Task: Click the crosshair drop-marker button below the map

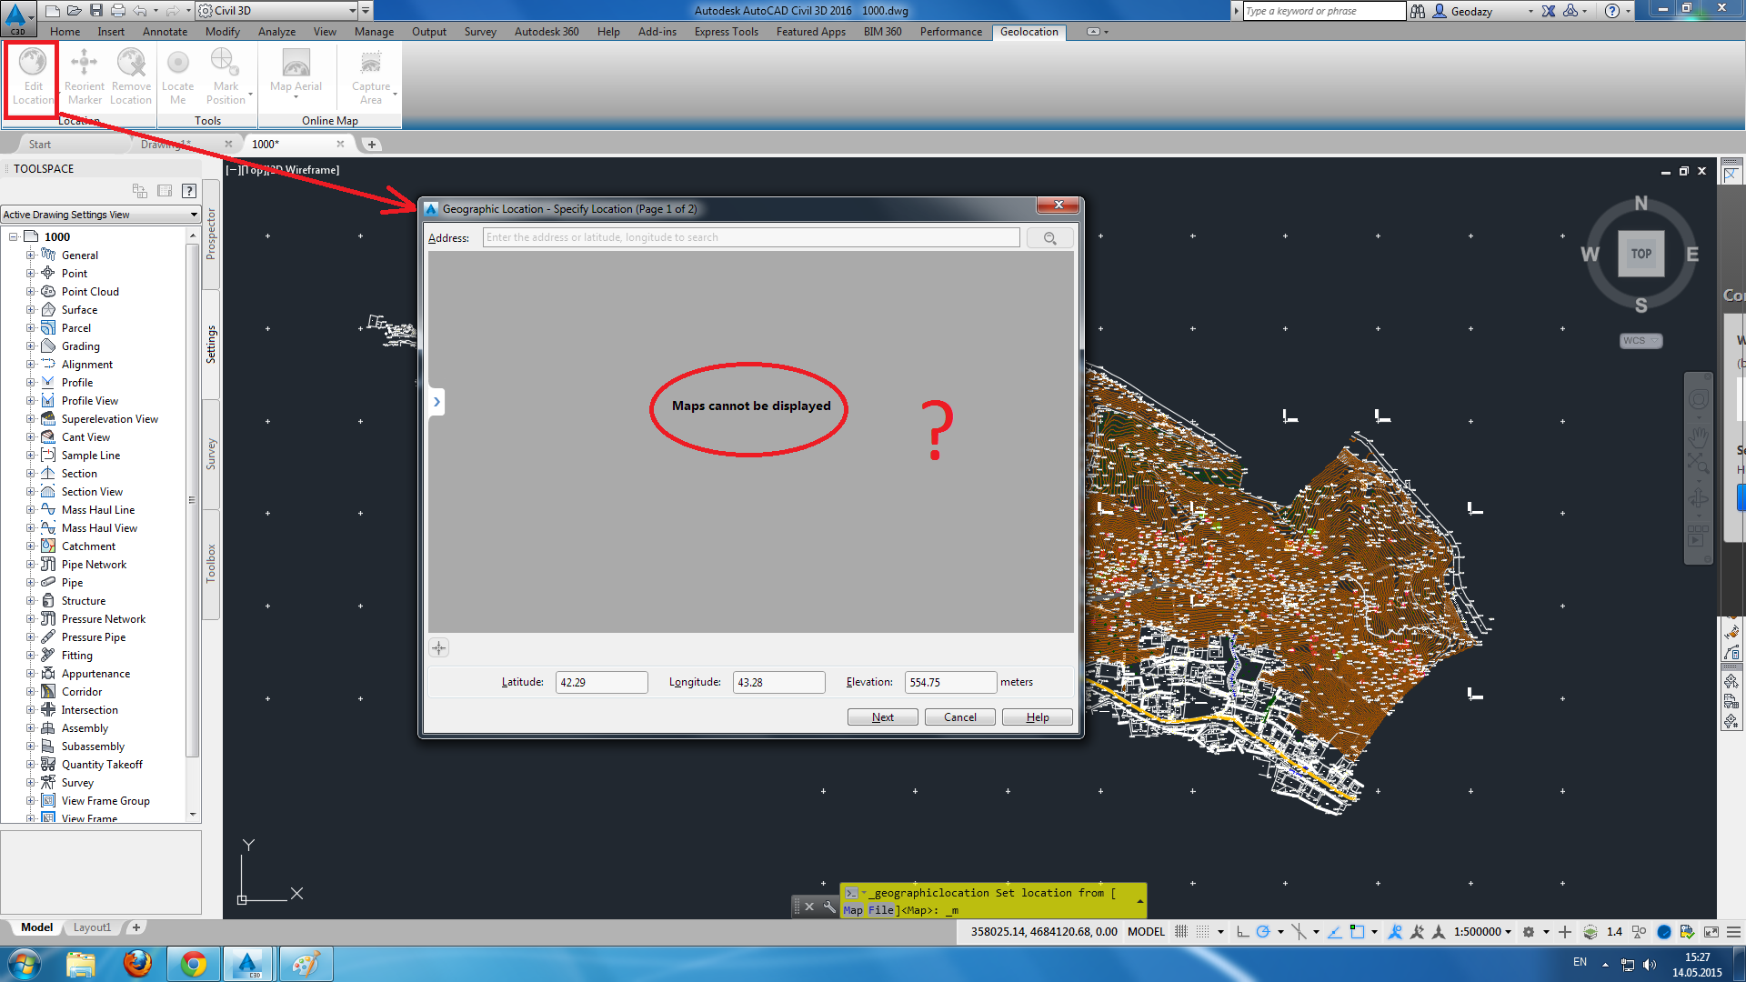Action: tap(439, 648)
